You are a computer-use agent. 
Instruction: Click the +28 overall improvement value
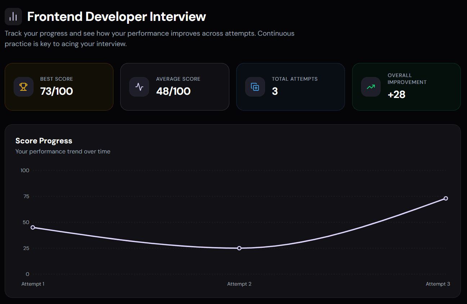[396, 94]
